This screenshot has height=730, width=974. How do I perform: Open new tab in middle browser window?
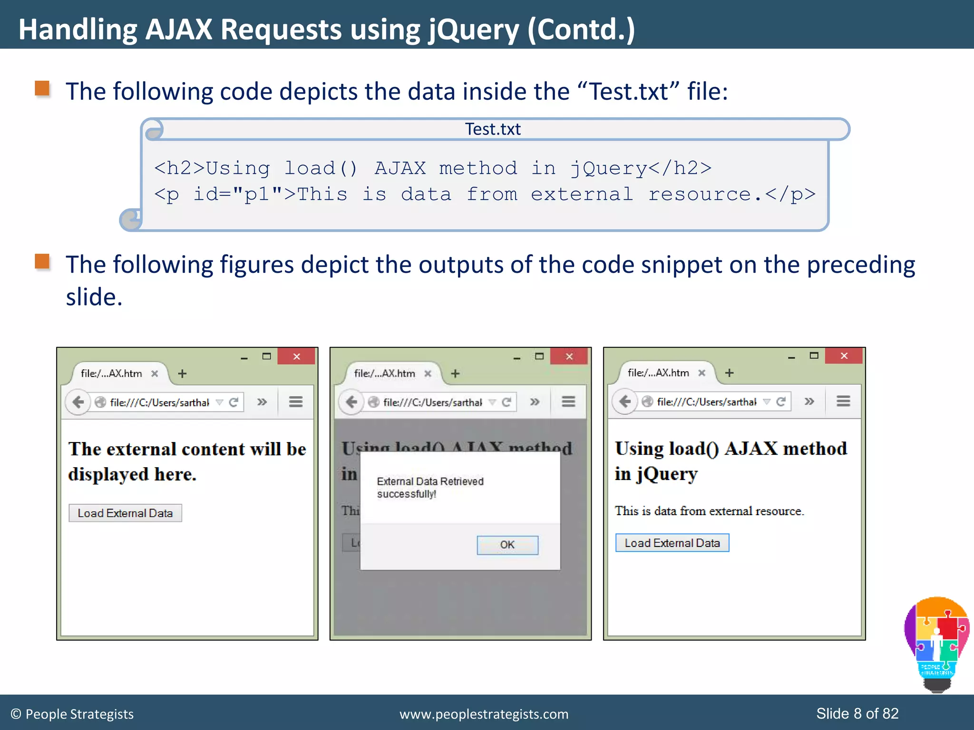455,374
